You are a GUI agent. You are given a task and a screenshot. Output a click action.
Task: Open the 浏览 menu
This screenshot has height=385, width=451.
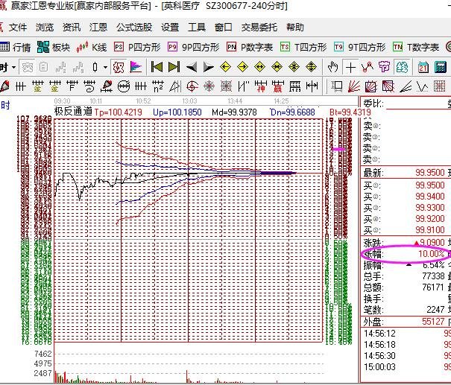(45, 28)
